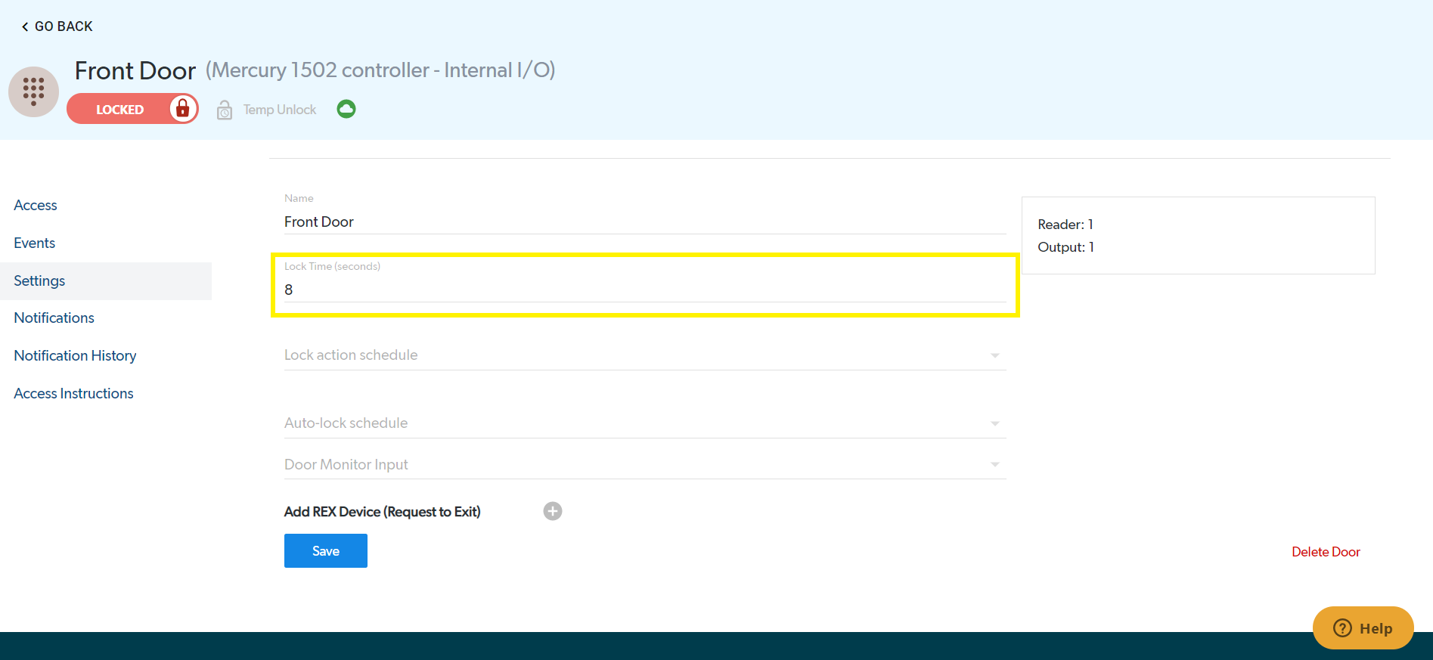
Task: Select the Settings sidebar item
Action: 106,281
